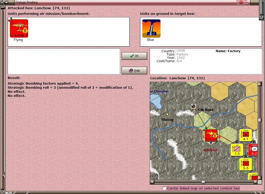Click the map horizontal scrollbar thumb
This screenshot has width=265, height=194.
click(203, 182)
